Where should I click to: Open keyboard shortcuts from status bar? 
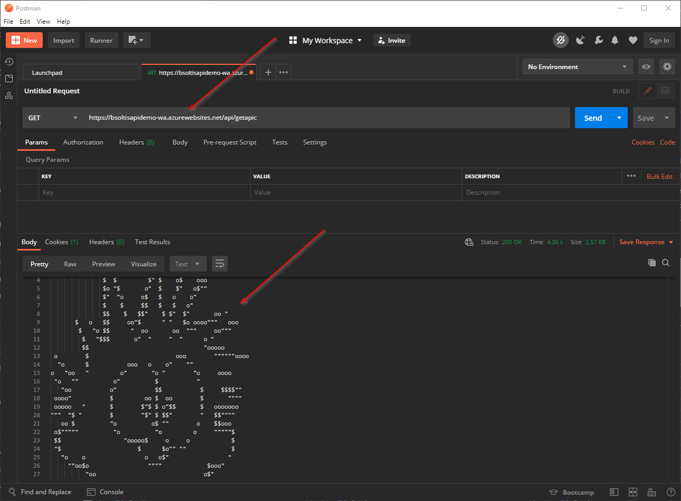[651, 492]
